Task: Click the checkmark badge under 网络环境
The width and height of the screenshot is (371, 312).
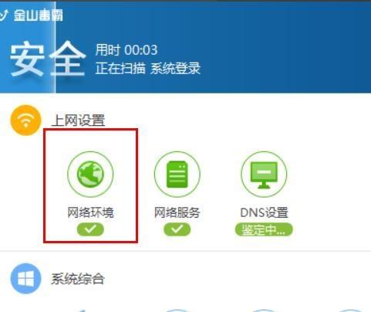Action: (90, 229)
